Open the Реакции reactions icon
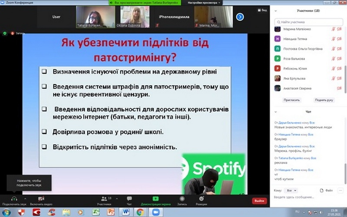347x217 pixels. pos(201,198)
